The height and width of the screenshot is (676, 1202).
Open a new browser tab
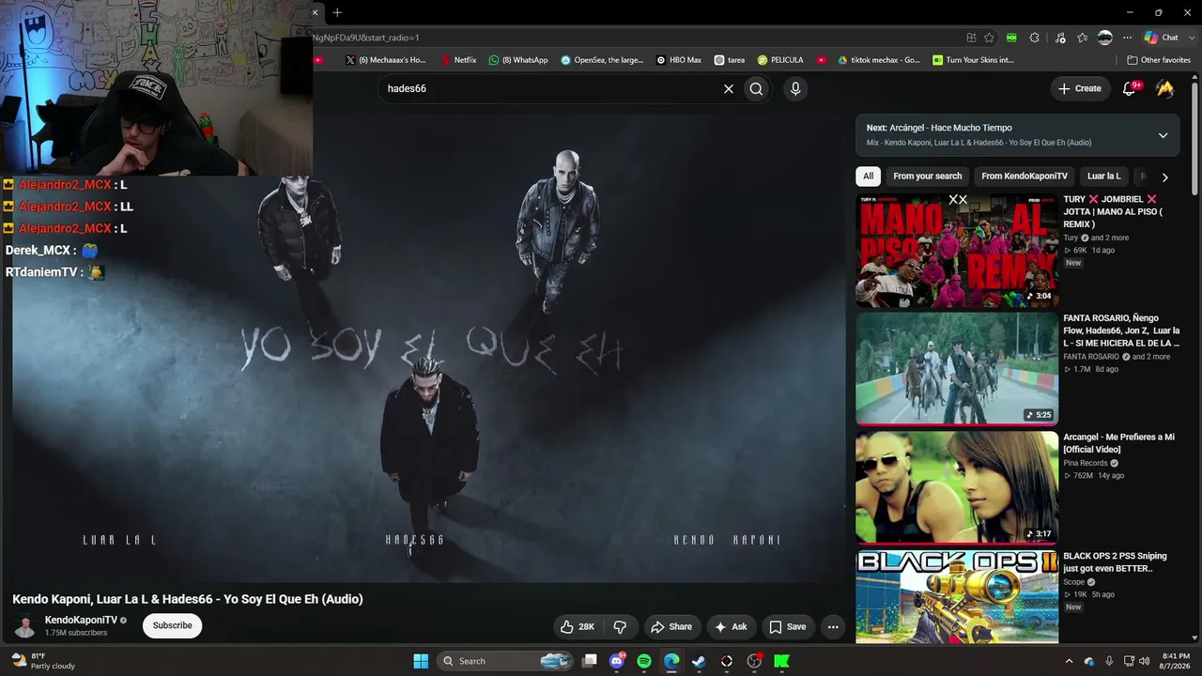337,12
